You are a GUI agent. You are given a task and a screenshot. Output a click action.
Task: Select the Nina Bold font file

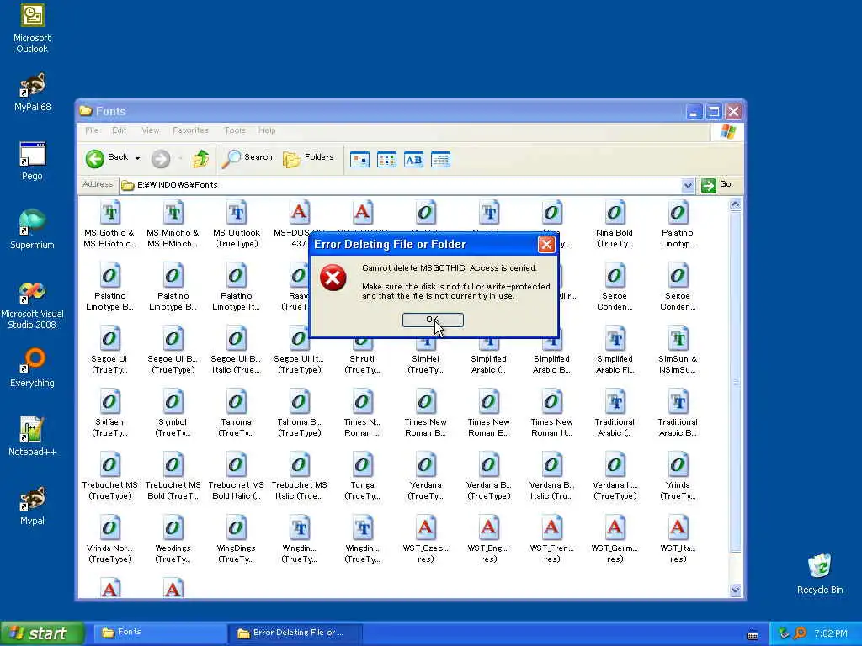615,224
